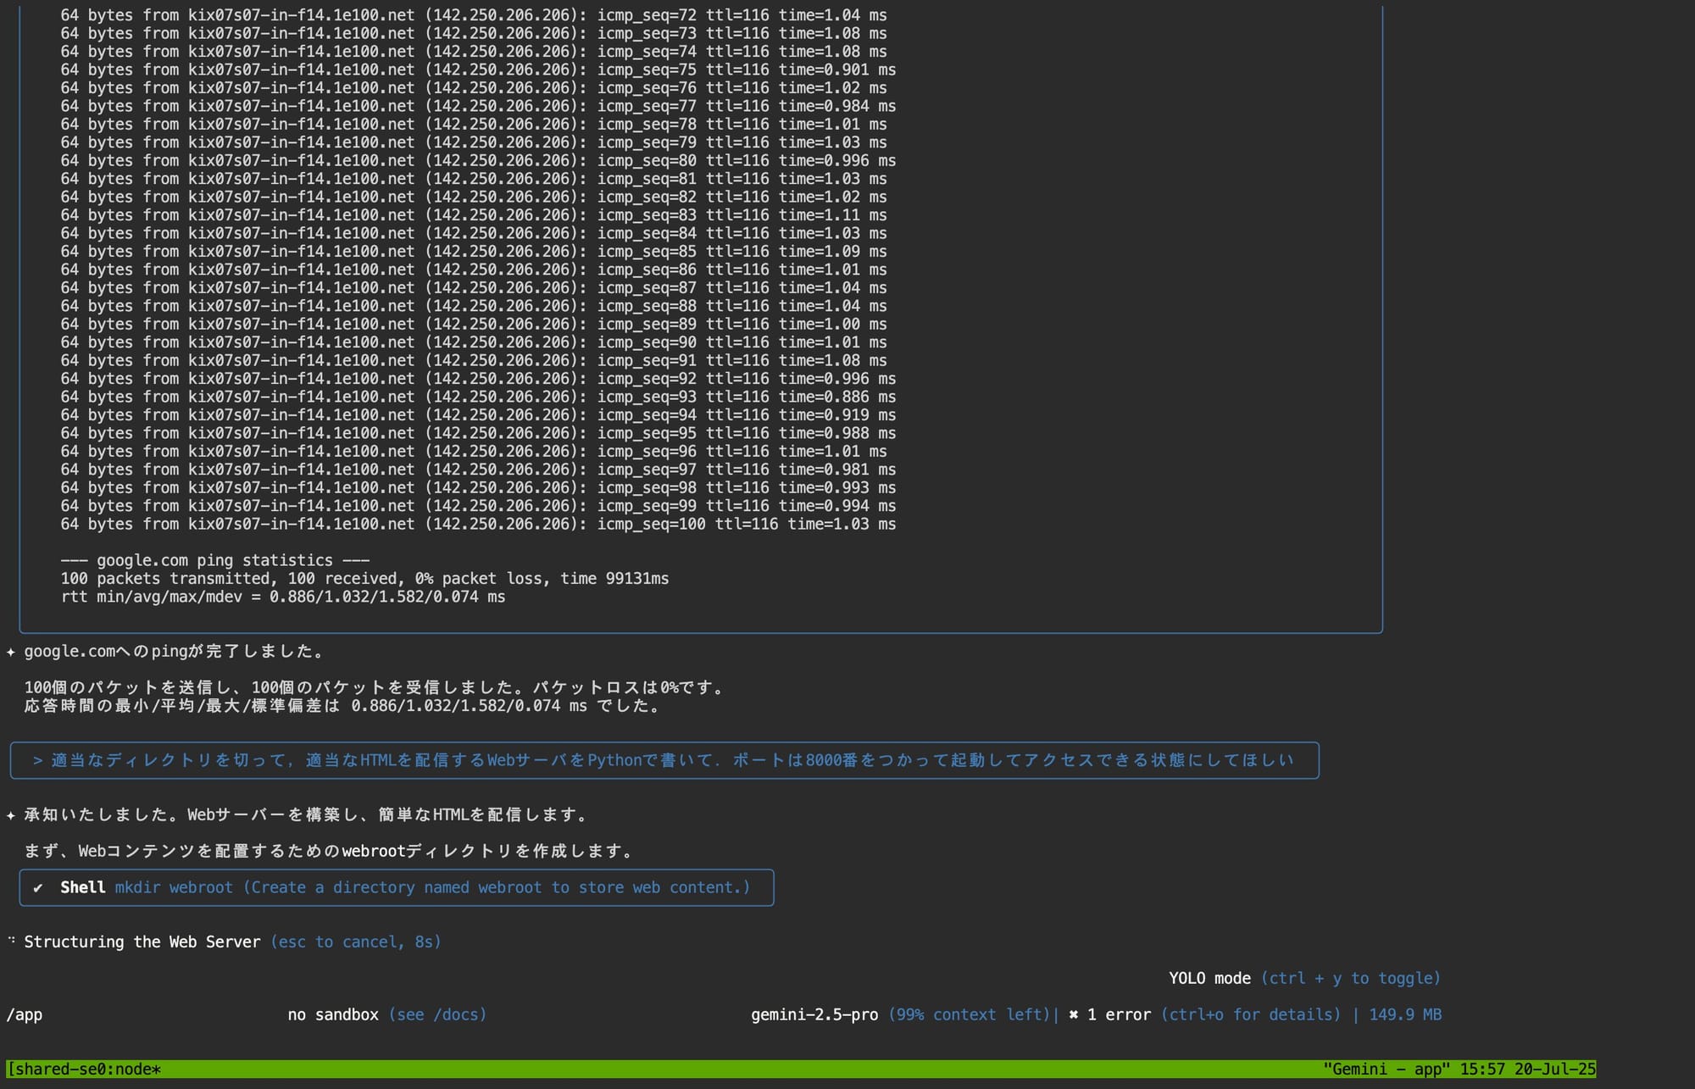Click '(ctrl+o for details)' hint

click(1251, 1014)
